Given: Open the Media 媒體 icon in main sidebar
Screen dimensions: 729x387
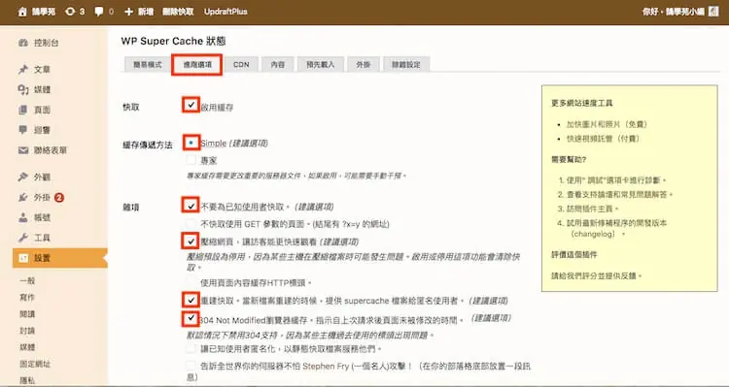Looking at the screenshot, I should (23, 89).
